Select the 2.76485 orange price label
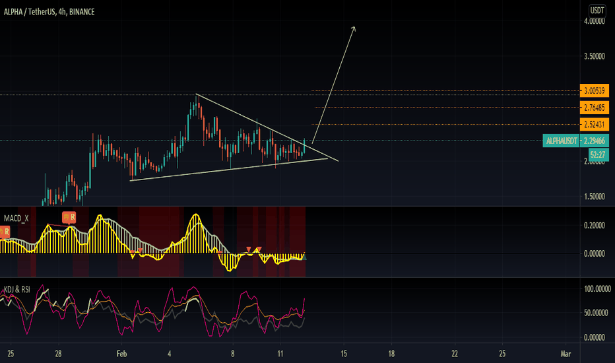615x363 pixels. pos(594,108)
